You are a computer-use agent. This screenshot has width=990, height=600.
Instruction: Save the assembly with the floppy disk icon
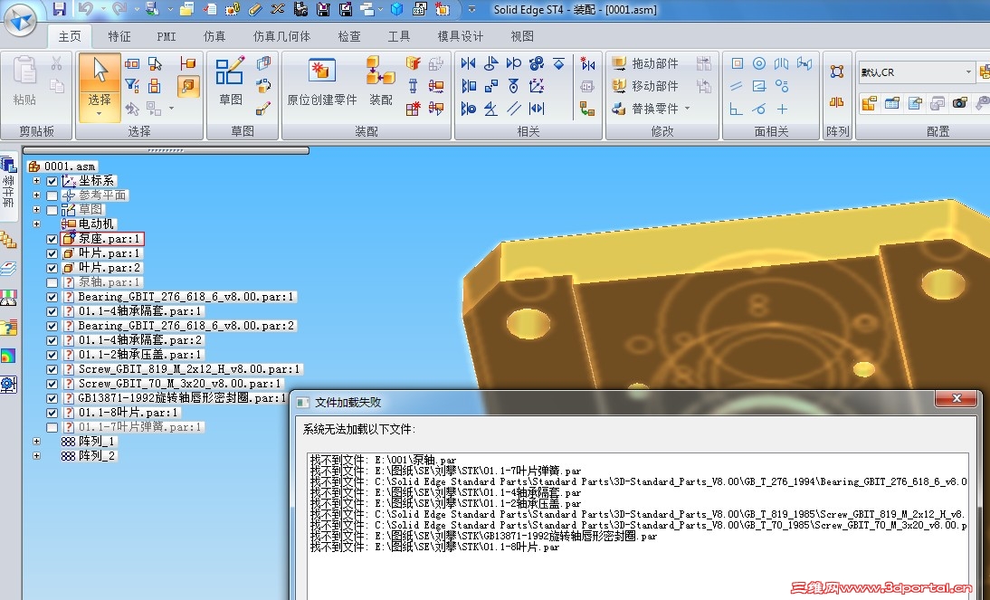(x=59, y=9)
